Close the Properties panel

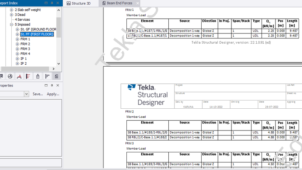point(58,85)
